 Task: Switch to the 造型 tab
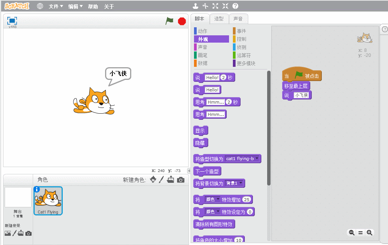coord(219,19)
